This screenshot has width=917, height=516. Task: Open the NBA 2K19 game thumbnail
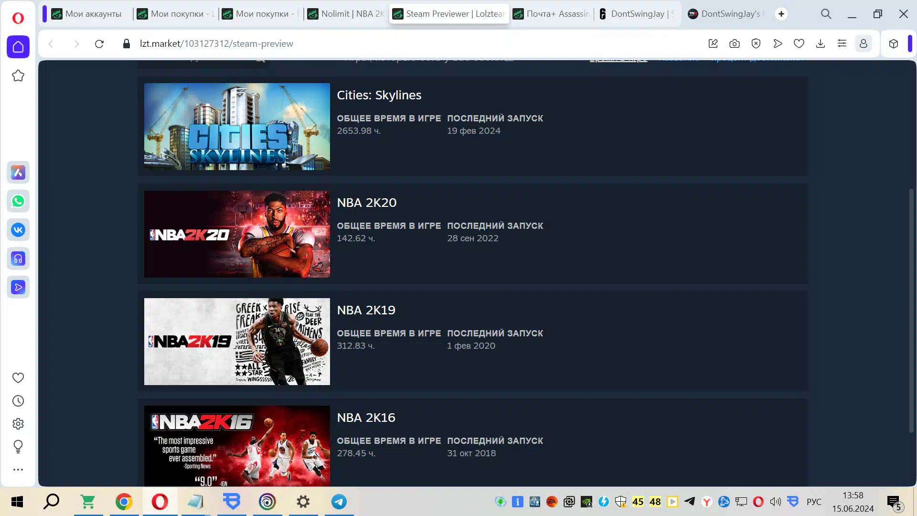[237, 342]
